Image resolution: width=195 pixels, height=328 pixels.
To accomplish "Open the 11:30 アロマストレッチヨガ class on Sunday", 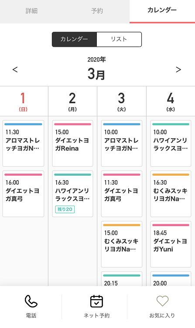I will [x=23, y=143].
